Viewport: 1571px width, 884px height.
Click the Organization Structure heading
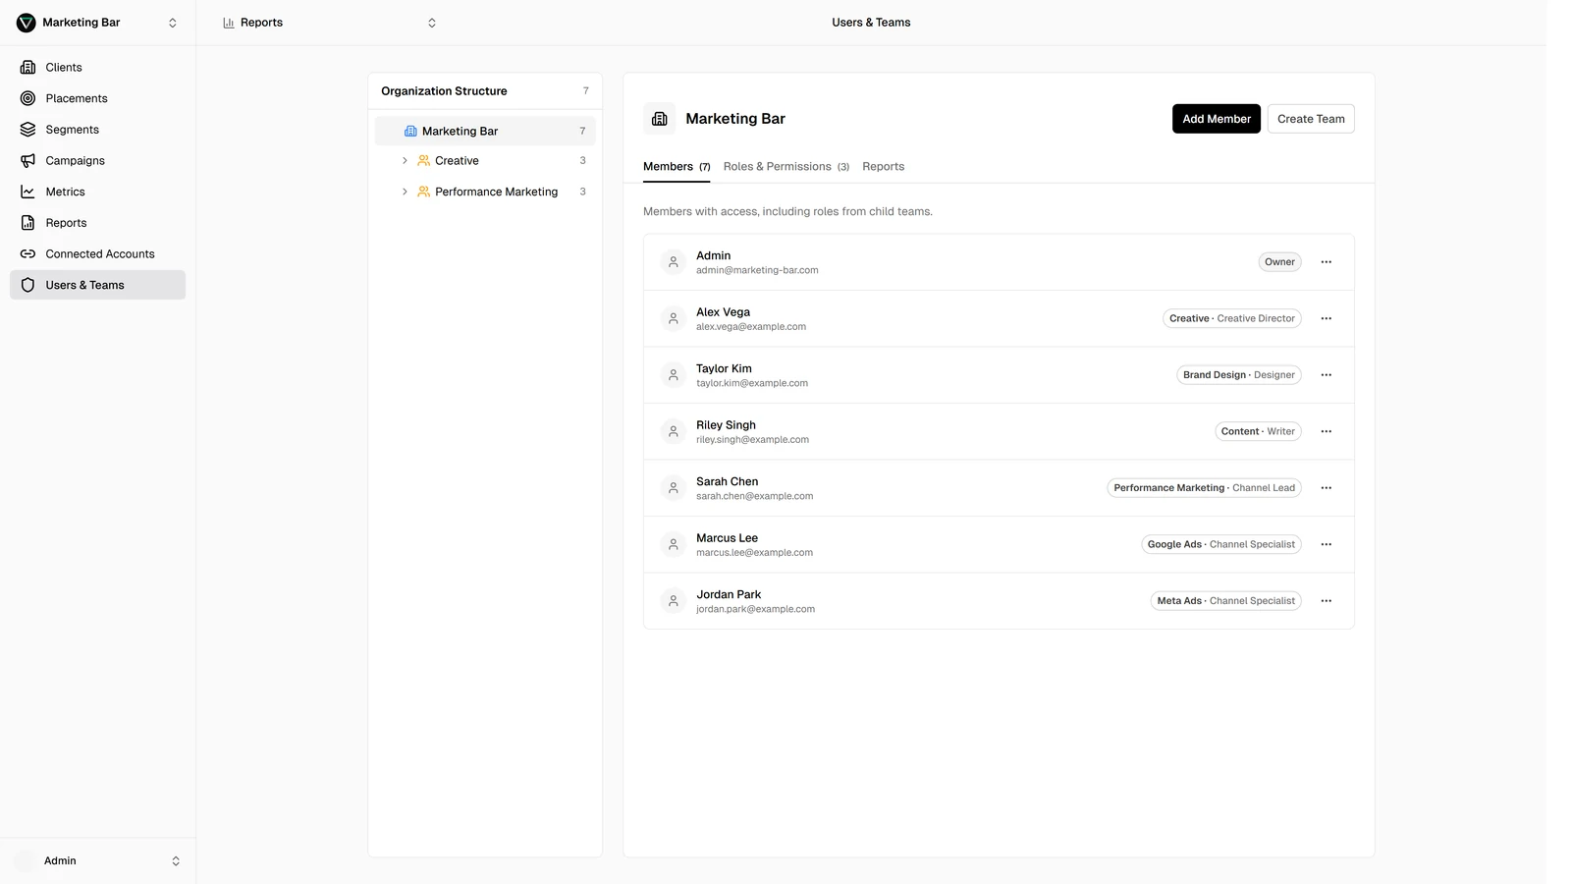coord(444,90)
